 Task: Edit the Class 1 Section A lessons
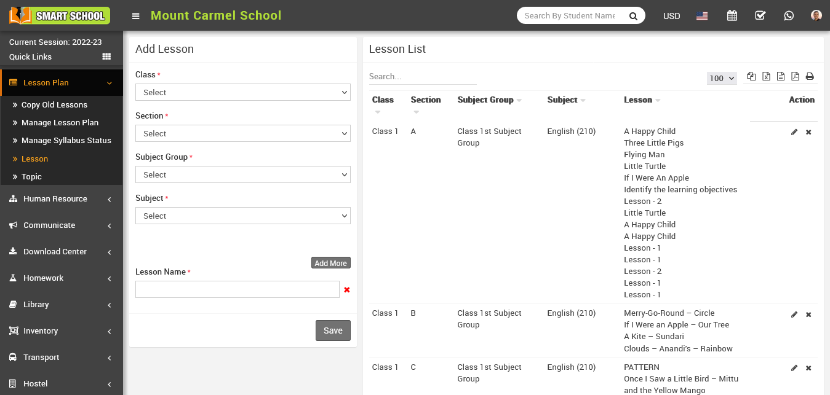(794, 132)
